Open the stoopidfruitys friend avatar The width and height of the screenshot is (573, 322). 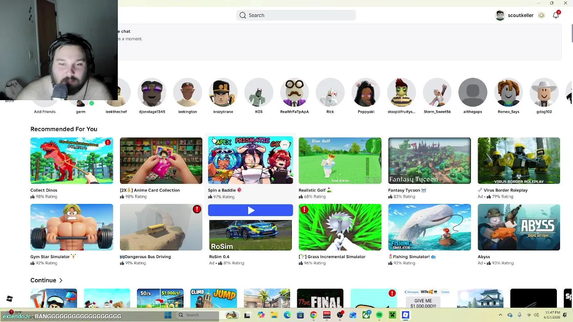402,93
